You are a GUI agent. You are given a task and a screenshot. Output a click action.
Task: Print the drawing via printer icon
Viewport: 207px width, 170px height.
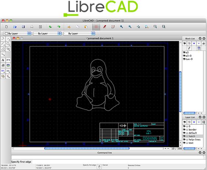click(32, 27)
